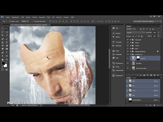163x122 pixels.
Task: Open the Pinsel (Brush) panel icon
Action: (x=113, y=67)
